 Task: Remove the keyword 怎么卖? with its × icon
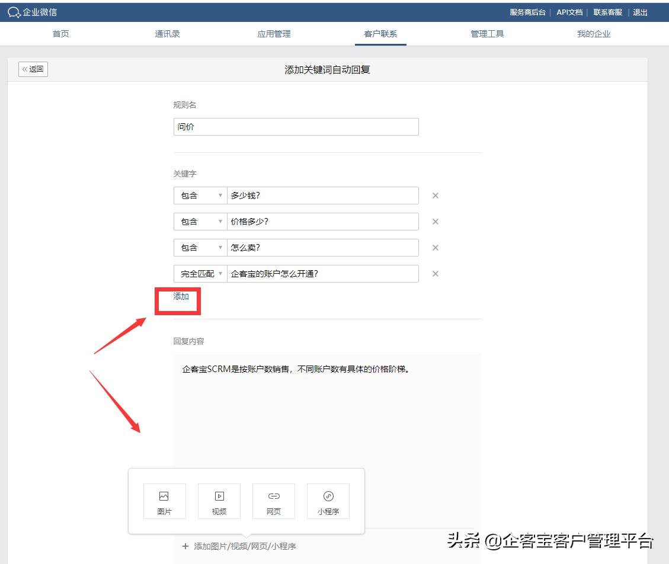(436, 247)
